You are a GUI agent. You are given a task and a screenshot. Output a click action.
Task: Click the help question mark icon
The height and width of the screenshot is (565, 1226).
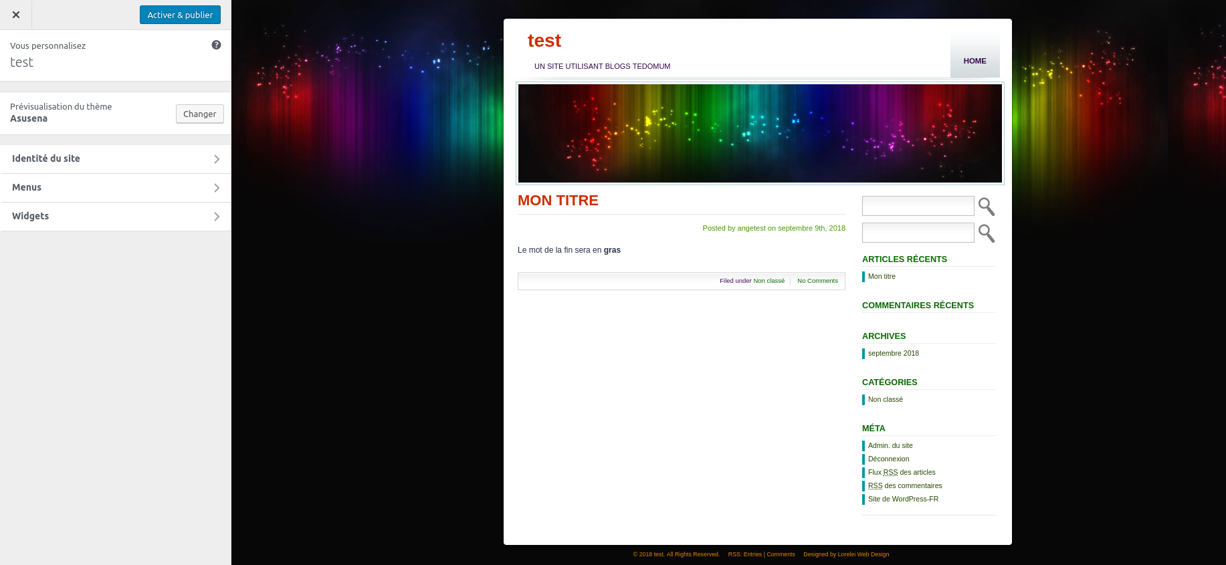[216, 45]
